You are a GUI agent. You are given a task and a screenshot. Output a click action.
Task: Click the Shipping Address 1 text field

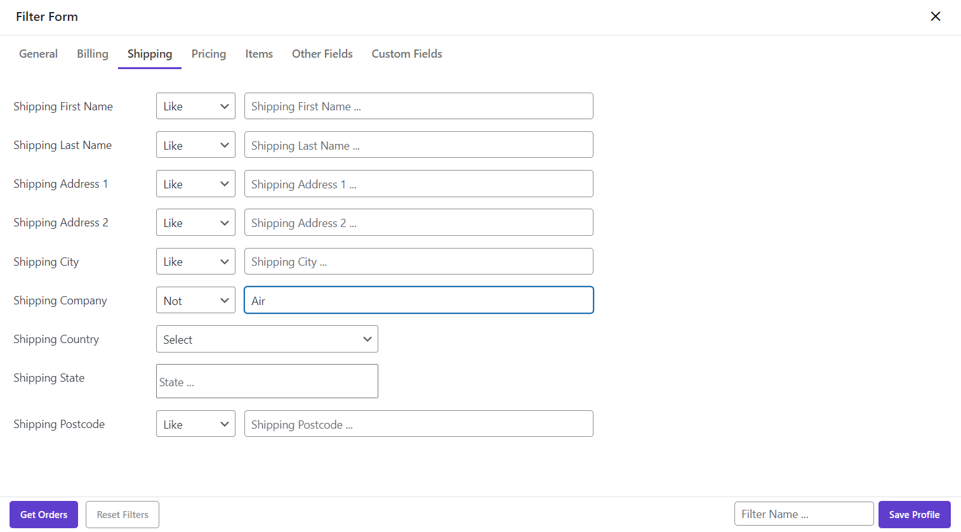coord(419,184)
